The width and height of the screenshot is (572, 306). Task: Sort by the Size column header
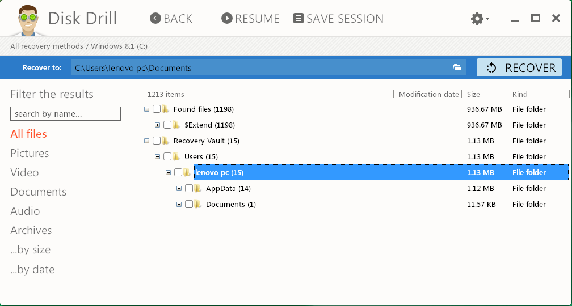[x=474, y=95]
